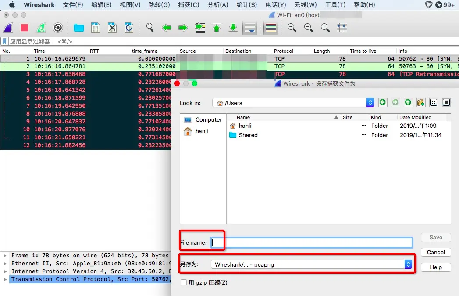Click the Save button
Image resolution: width=459 pixels, height=296 pixels.
pyautogui.click(x=436, y=237)
